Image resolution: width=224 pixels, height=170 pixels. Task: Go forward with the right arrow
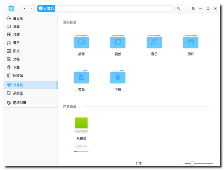coord(31,9)
